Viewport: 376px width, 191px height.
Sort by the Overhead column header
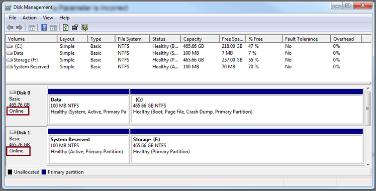(x=346, y=39)
